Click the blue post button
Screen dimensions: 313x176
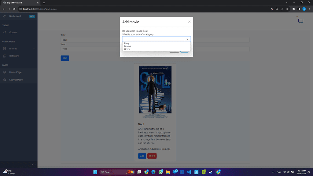pyautogui.click(x=65, y=58)
